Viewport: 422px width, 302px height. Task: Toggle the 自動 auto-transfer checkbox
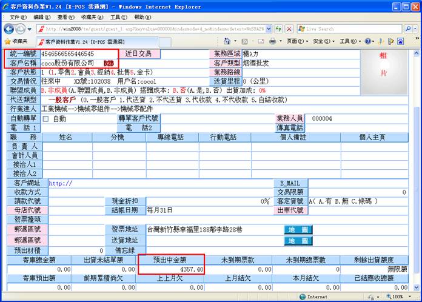point(45,119)
